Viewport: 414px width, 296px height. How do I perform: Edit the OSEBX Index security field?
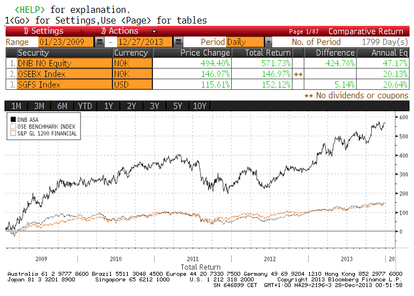tap(65, 74)
